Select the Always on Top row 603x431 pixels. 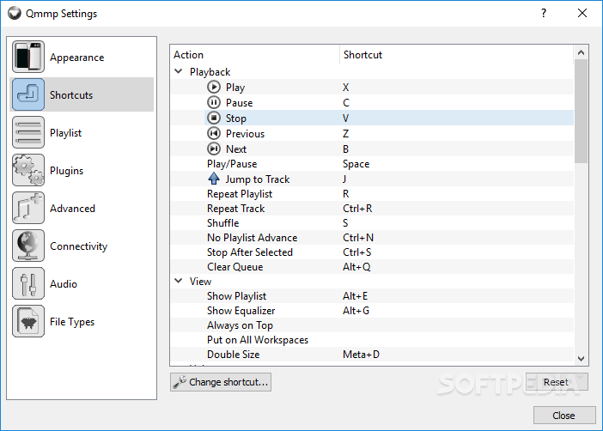click(x=372, y=325)
